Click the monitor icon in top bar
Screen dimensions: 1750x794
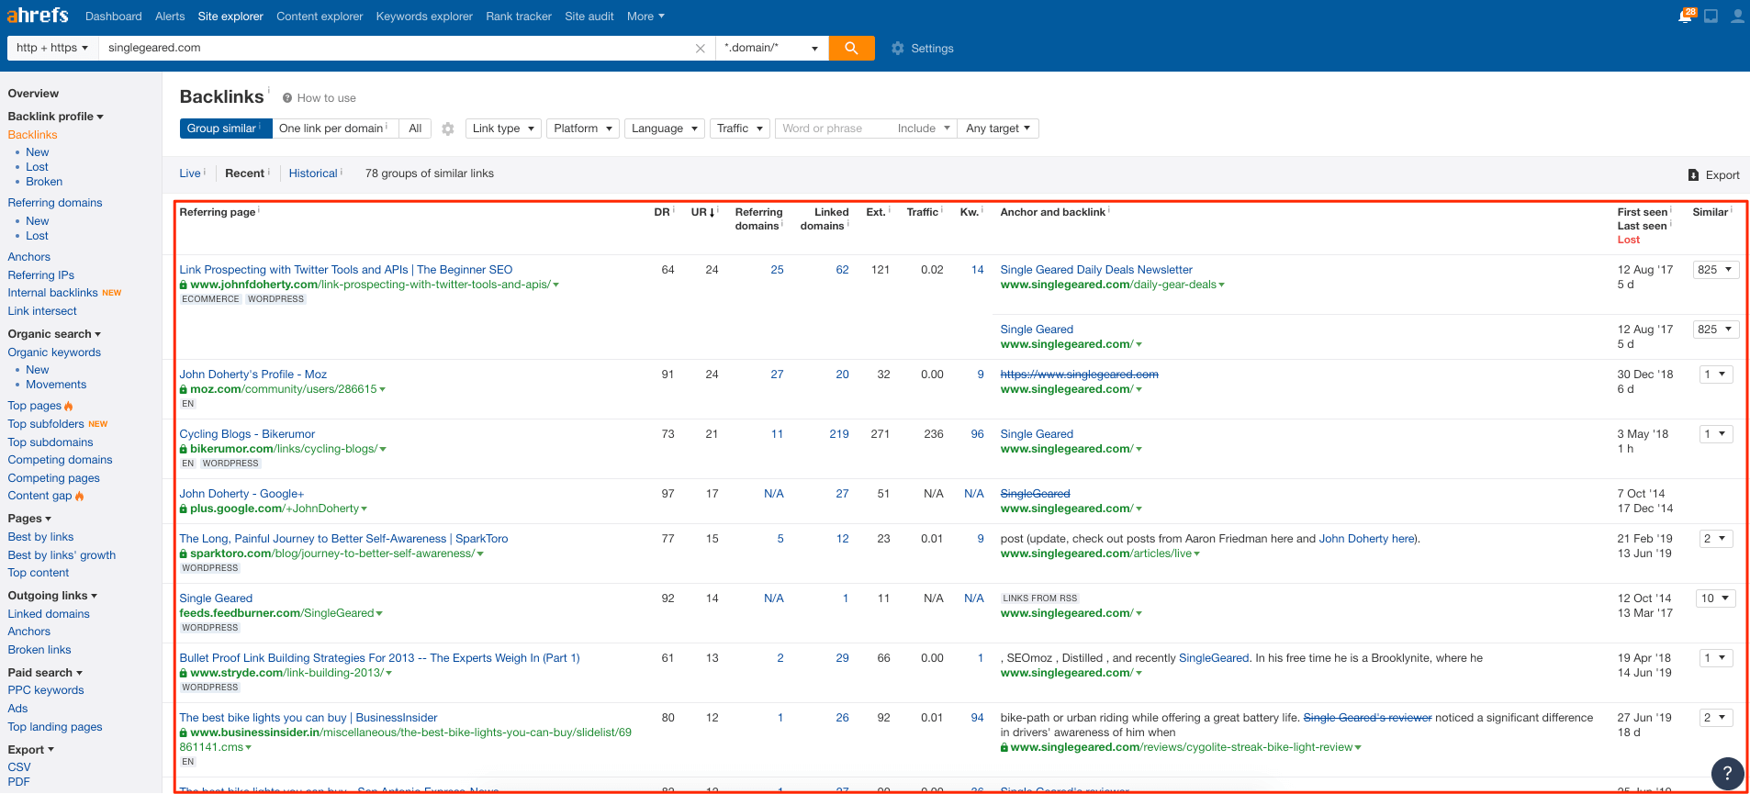click(x=1711, y=16)
